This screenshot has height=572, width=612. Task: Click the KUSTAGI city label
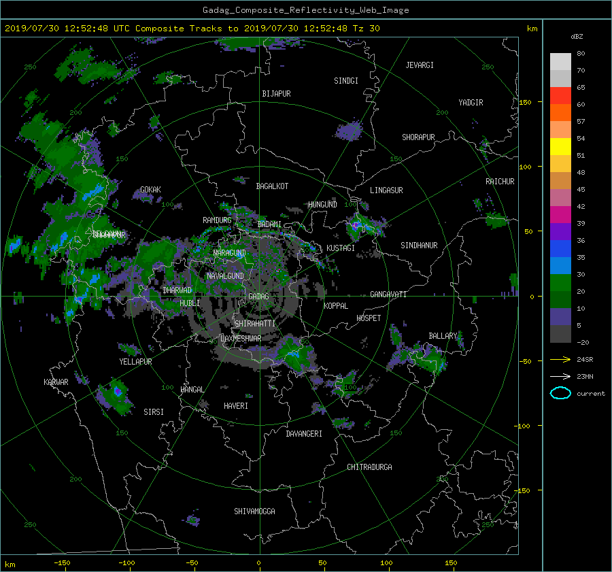click(x=341, y=248)
